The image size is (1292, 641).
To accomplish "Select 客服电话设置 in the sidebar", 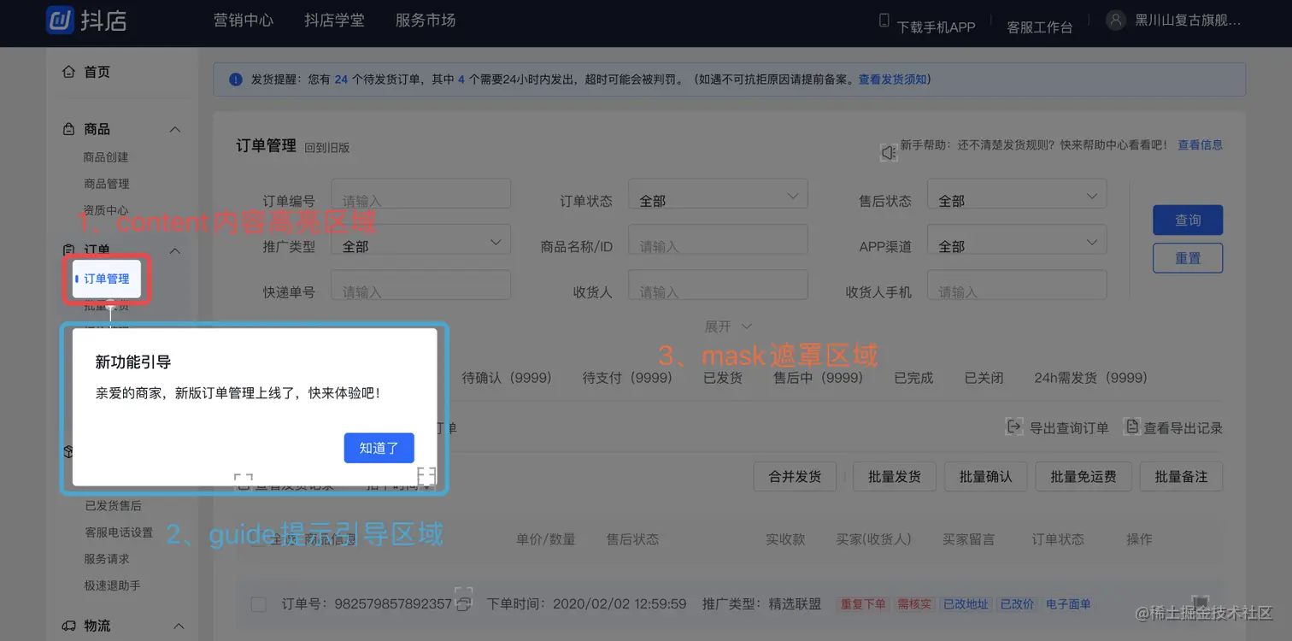I will coord(119,532).
